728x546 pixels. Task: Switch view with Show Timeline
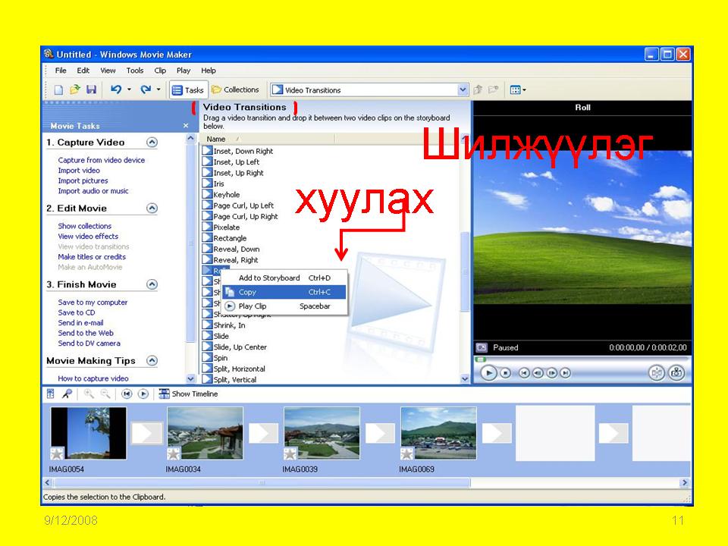point(188,394)
